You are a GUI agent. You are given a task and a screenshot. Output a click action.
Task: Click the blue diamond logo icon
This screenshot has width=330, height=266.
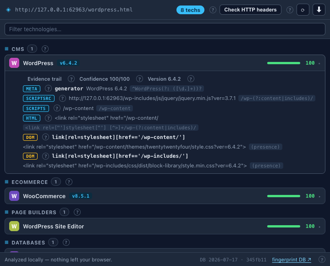pos(8,10)
